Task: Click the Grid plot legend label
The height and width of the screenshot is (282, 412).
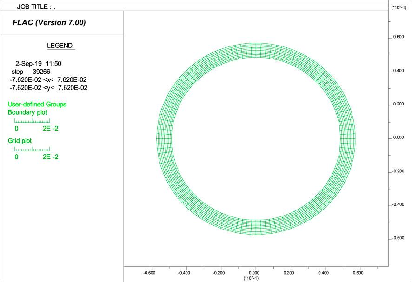Action: (20, 140)
